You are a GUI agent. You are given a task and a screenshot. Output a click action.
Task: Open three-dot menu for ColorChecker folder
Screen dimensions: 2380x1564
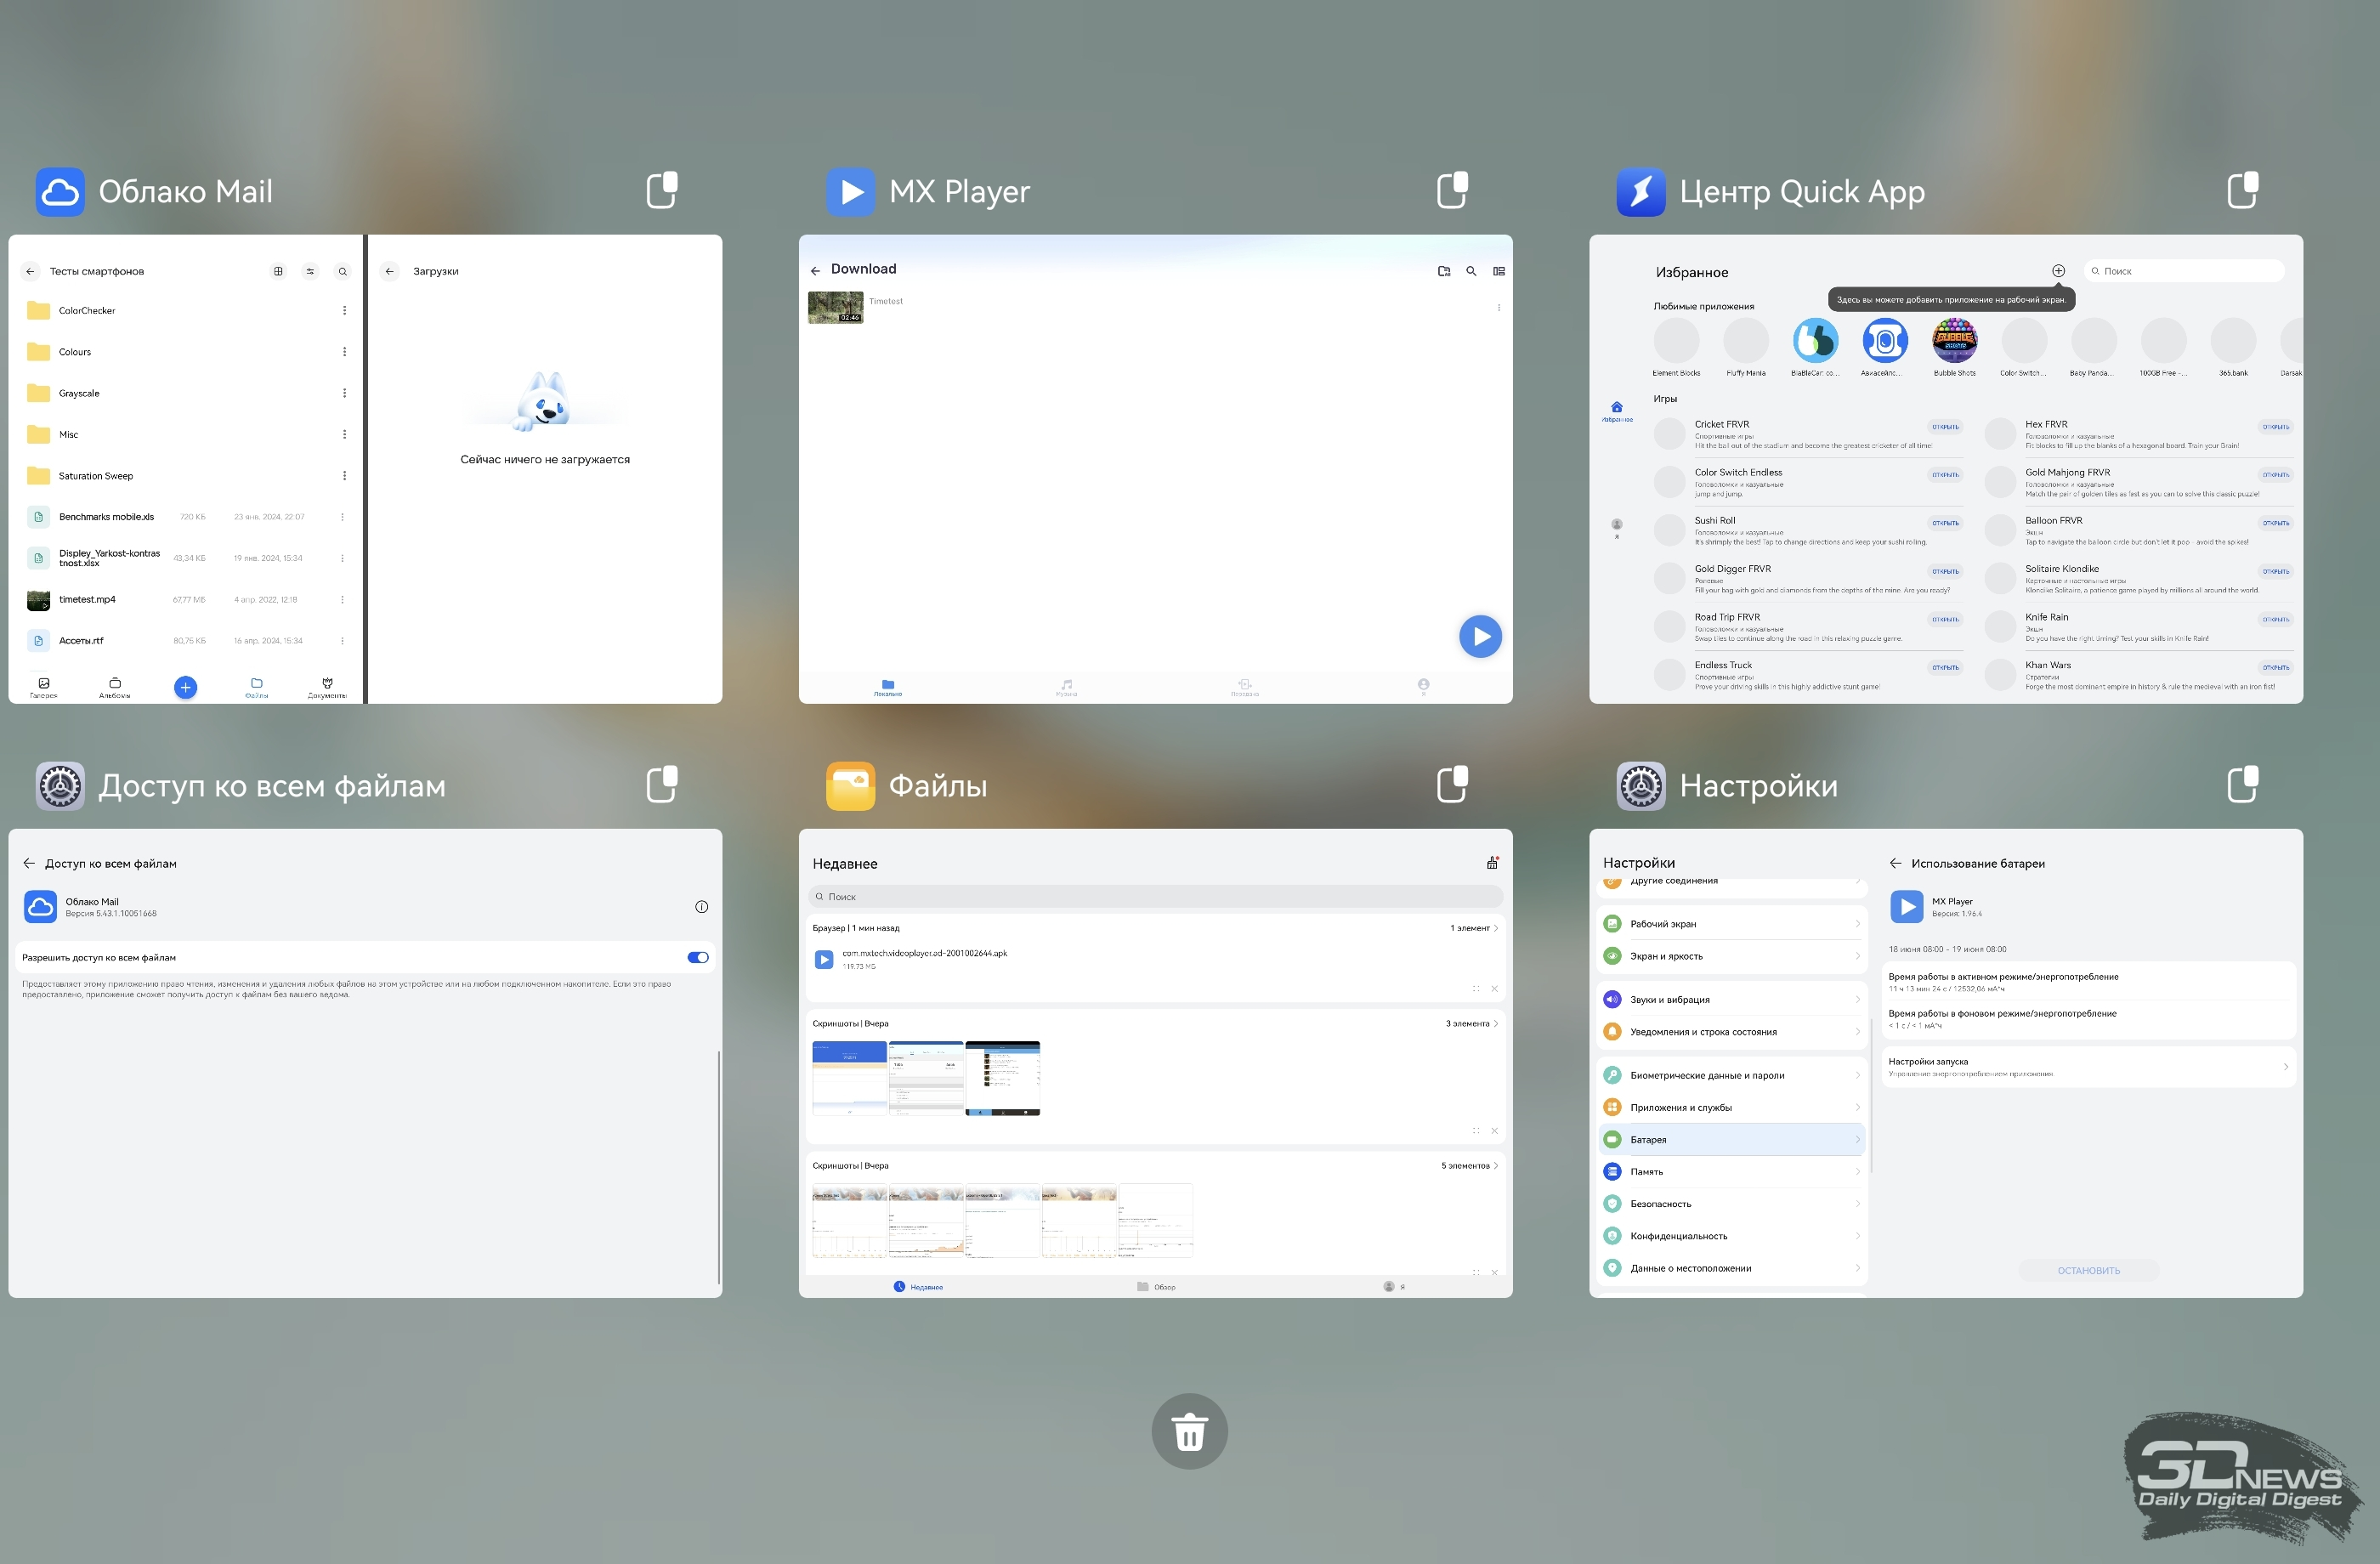pyautogui.click(x=344, y=310)
